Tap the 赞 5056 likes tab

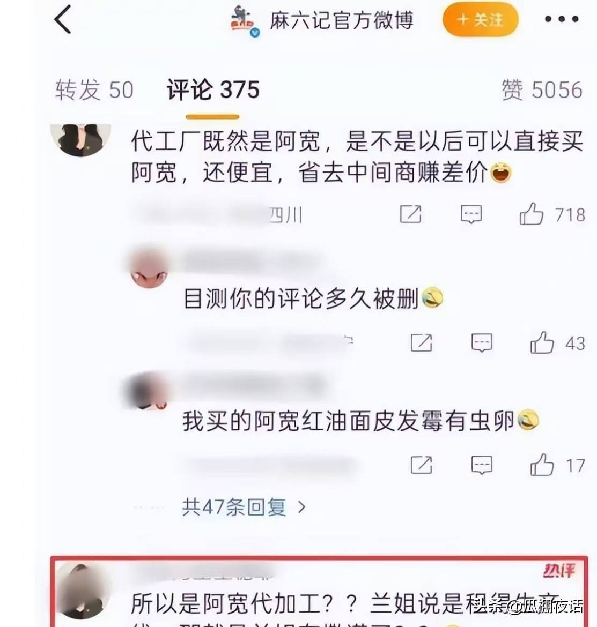542,89
